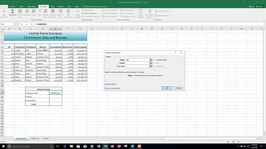Click the Tell me what you want search box
The height and width of the screenshot is (149, 266).
(95, 7)
